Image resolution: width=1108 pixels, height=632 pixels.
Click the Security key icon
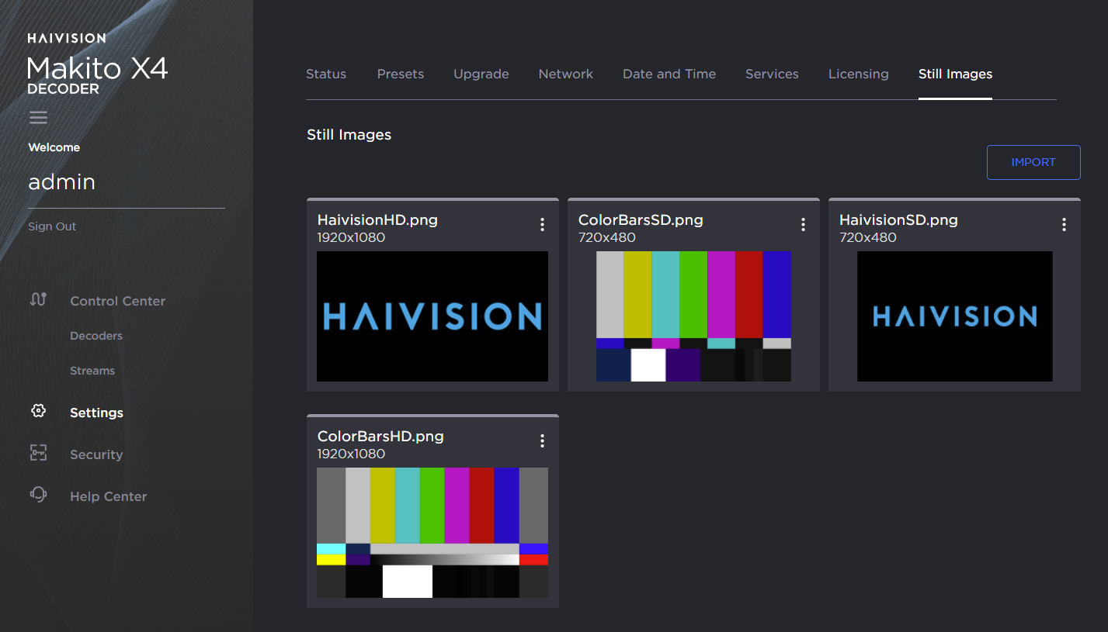(38, 453)
